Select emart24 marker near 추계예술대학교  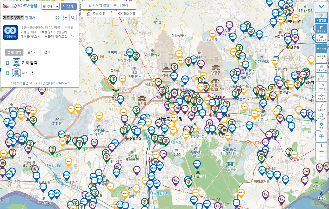pos(99,116)
